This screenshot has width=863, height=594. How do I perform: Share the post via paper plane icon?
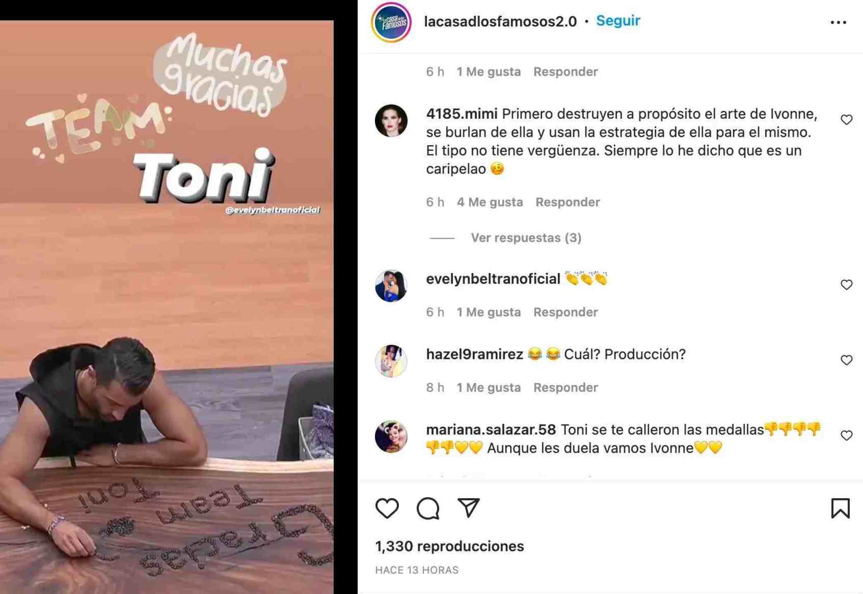(469, 507)
